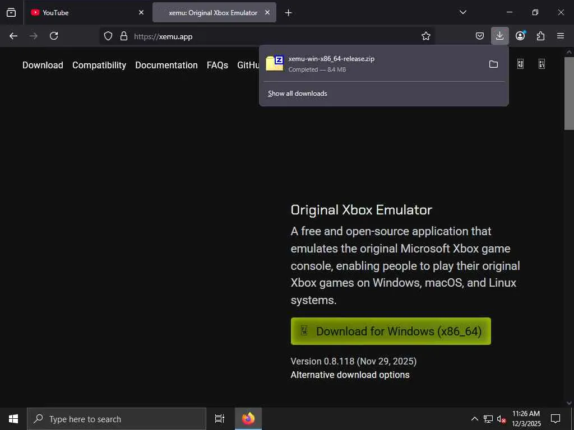
Task: Click Show all downloads
Action: 297,94
